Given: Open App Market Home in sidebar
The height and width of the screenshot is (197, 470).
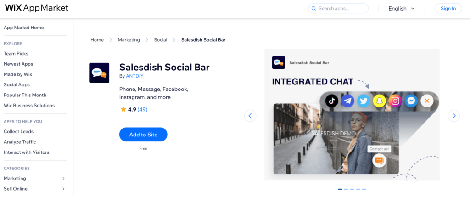Looking at the screenshot, I should 24,28.
